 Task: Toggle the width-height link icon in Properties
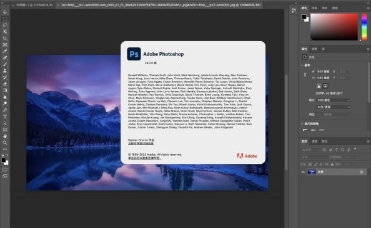point(305,75)
